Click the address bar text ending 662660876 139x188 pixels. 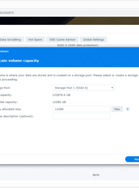point(7,13)
